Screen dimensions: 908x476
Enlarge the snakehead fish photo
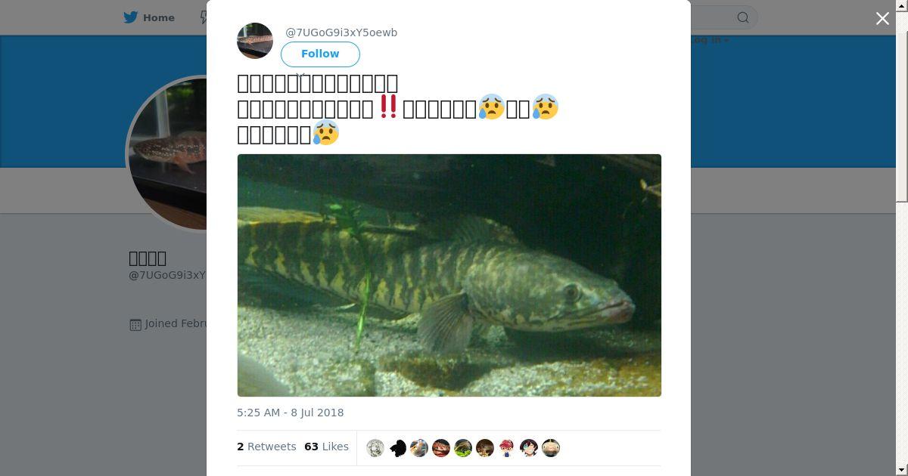[449, 275]
